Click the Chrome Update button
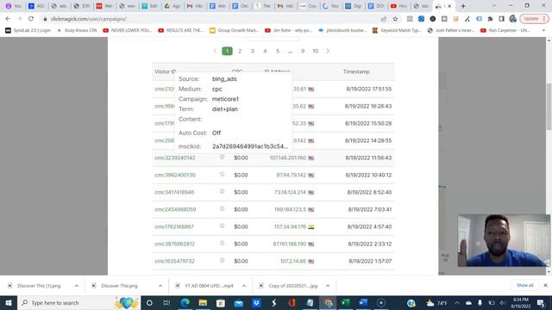This screenshot has height=310, width=552. [x=534, y=19]
